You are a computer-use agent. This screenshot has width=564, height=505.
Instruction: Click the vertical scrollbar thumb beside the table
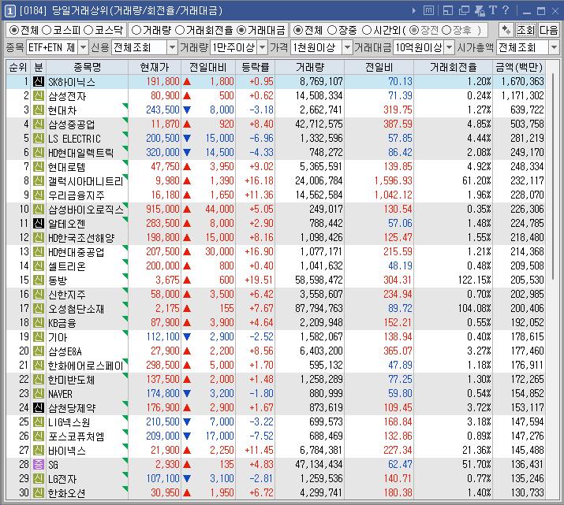point(553,176)
